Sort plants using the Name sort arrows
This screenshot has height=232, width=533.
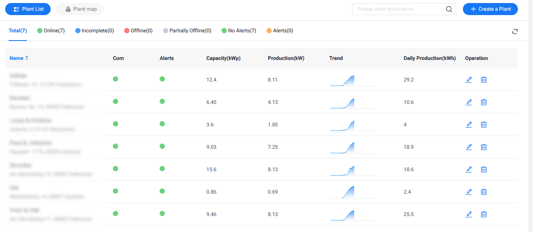coord(27,58)
